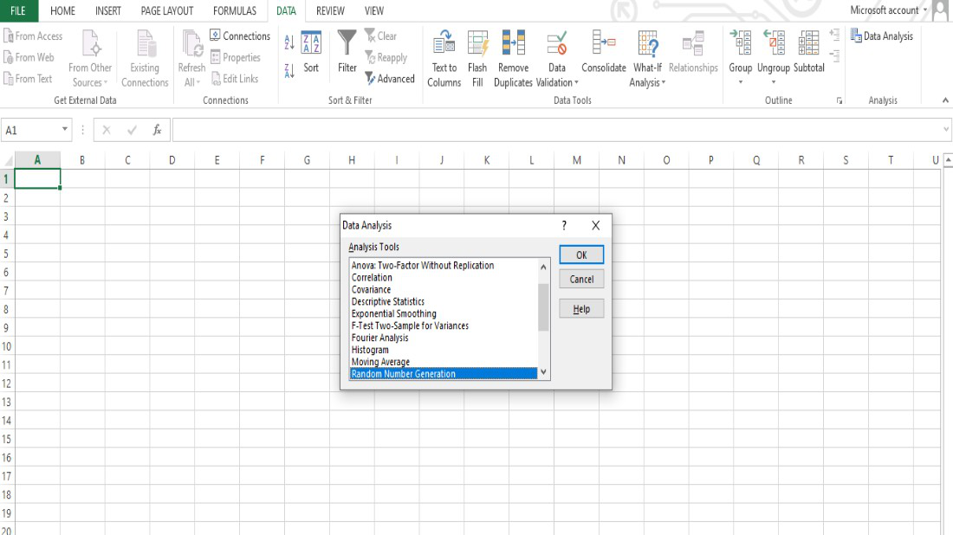The image size is (953, 535).
Task: Open the Sort dialog
Action: 311,52
